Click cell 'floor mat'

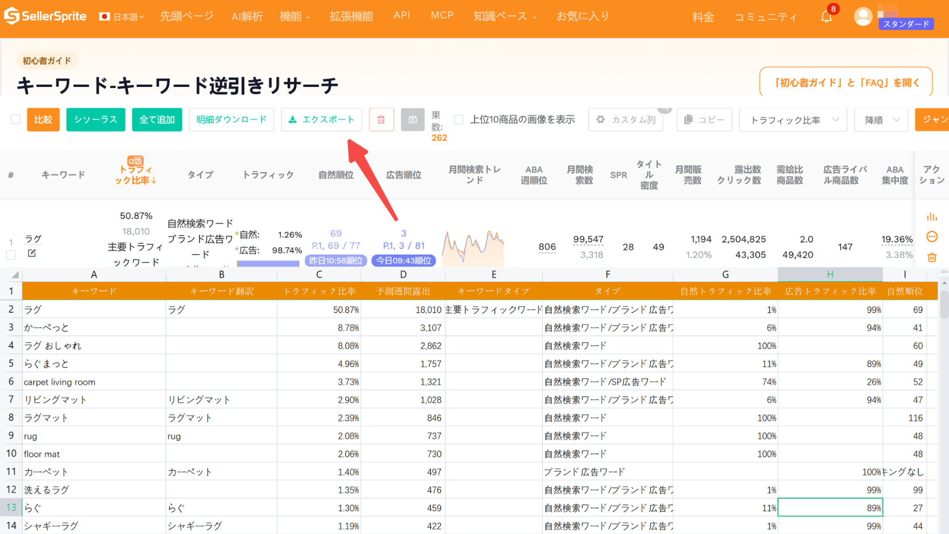coord(94,454)
